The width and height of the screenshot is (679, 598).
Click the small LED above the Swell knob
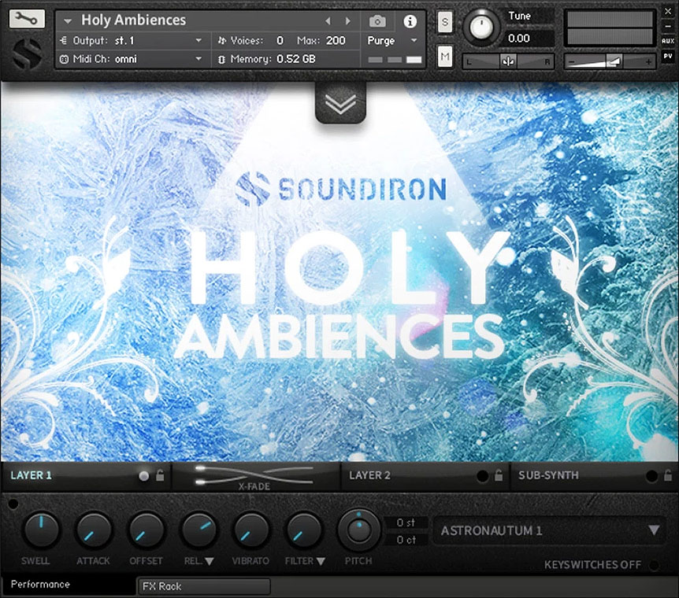[x=13, y=504]
